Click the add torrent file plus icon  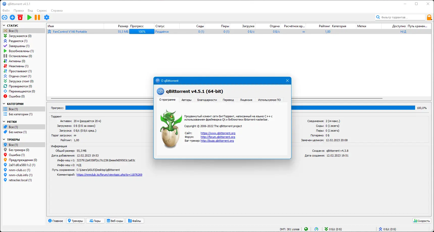pyautogui.click(x=12, y=17)
